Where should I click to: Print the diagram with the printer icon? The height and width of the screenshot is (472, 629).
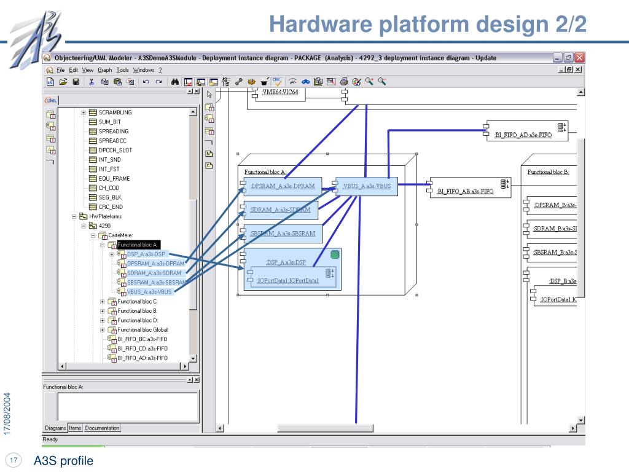[344, 82]
